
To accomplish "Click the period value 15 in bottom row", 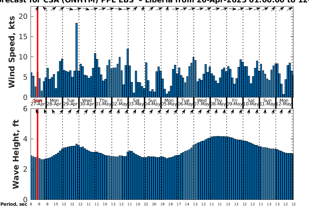I will [x=56, y=204].
